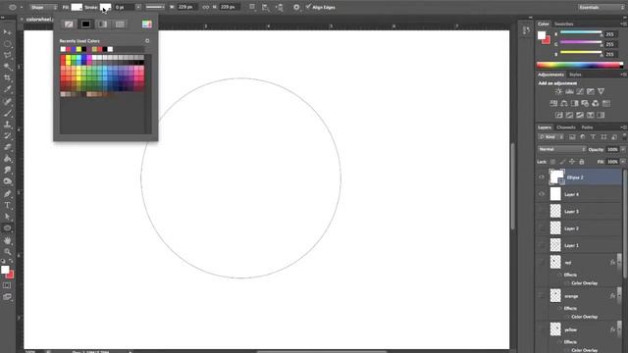Click the Fill color swatch
This screenshot has width=628, height=353.
tap(77, 7)
